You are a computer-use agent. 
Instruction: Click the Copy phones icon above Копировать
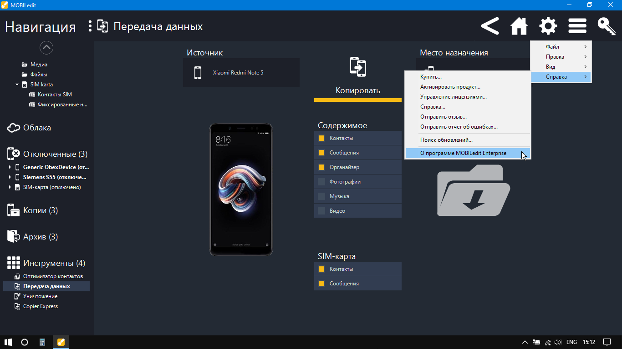coord(358,66)
